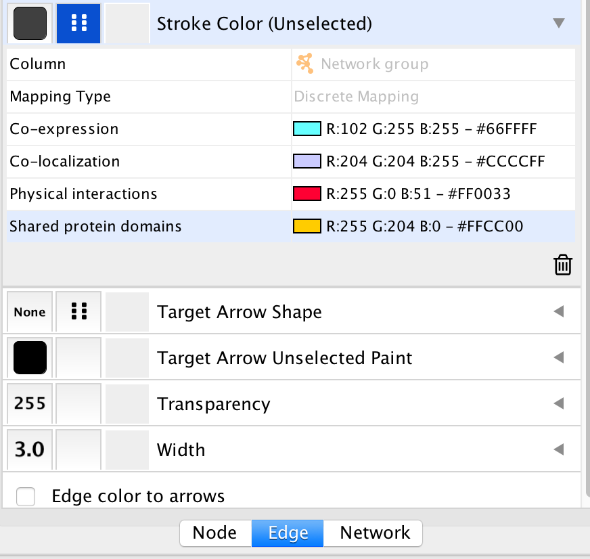Expand the Transparency property
The width and height of the screenshot is (590, 559).
[558, 404]
